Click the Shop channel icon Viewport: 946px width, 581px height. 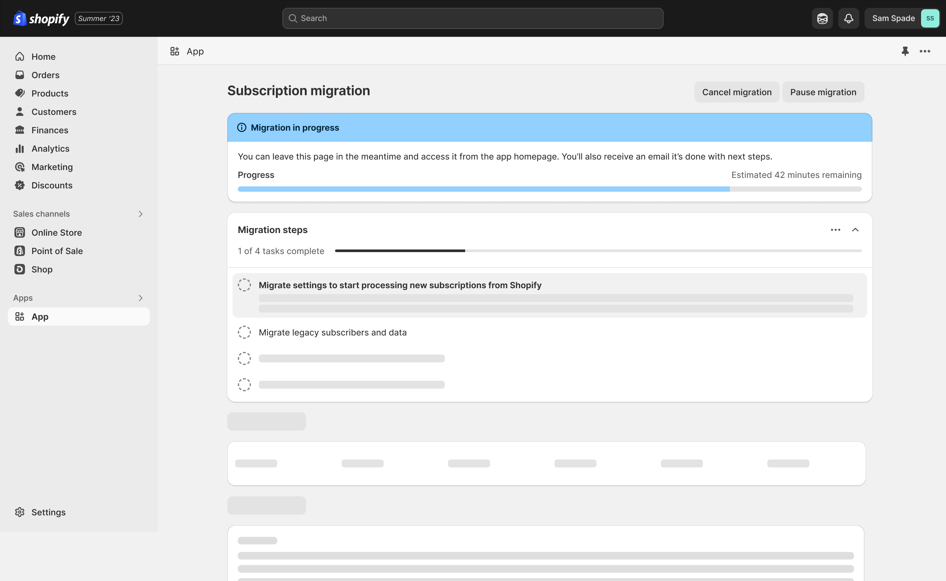[x=20, y=269]
